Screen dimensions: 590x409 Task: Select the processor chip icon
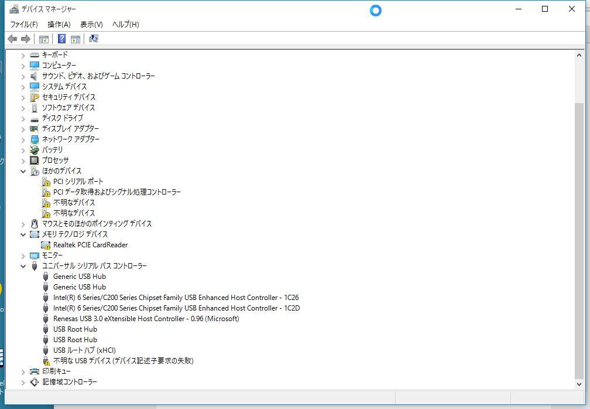(34, 161)
